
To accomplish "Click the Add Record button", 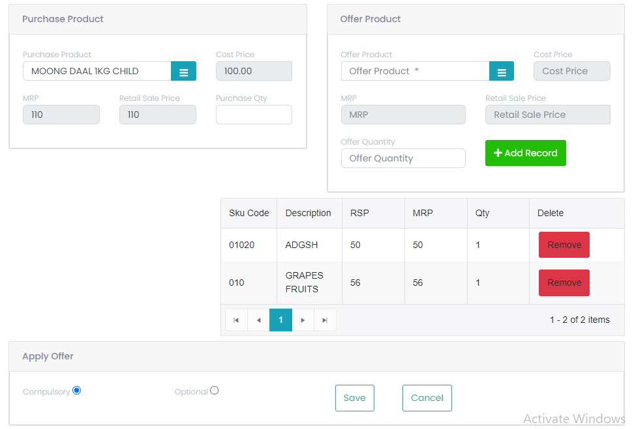I will pos(525,153).
